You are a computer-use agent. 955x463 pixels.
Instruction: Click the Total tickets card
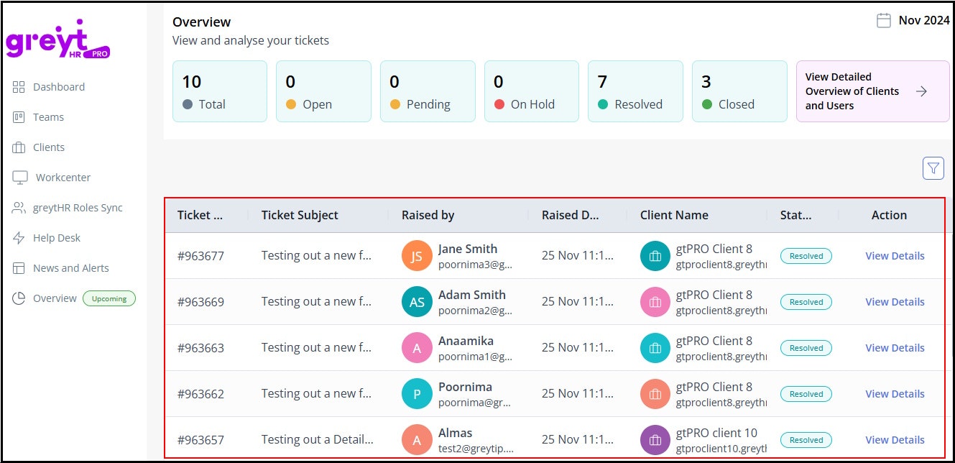tap(220, 91)
